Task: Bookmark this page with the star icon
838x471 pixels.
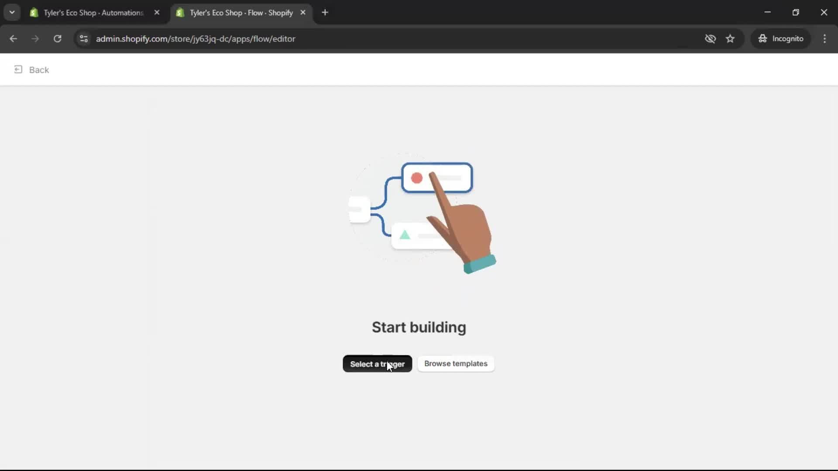Action: click(x=731, y=39)
